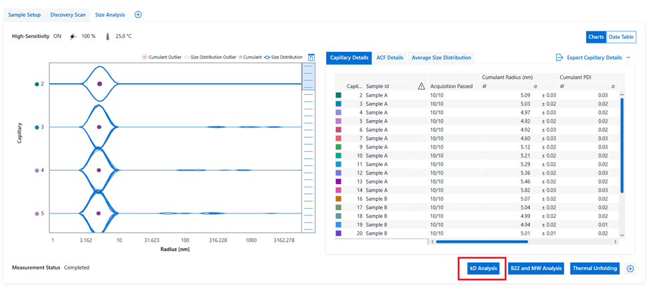Select capillary 20 Sample B row
This screenshot has width=650, height=288.
pos(476,233)
